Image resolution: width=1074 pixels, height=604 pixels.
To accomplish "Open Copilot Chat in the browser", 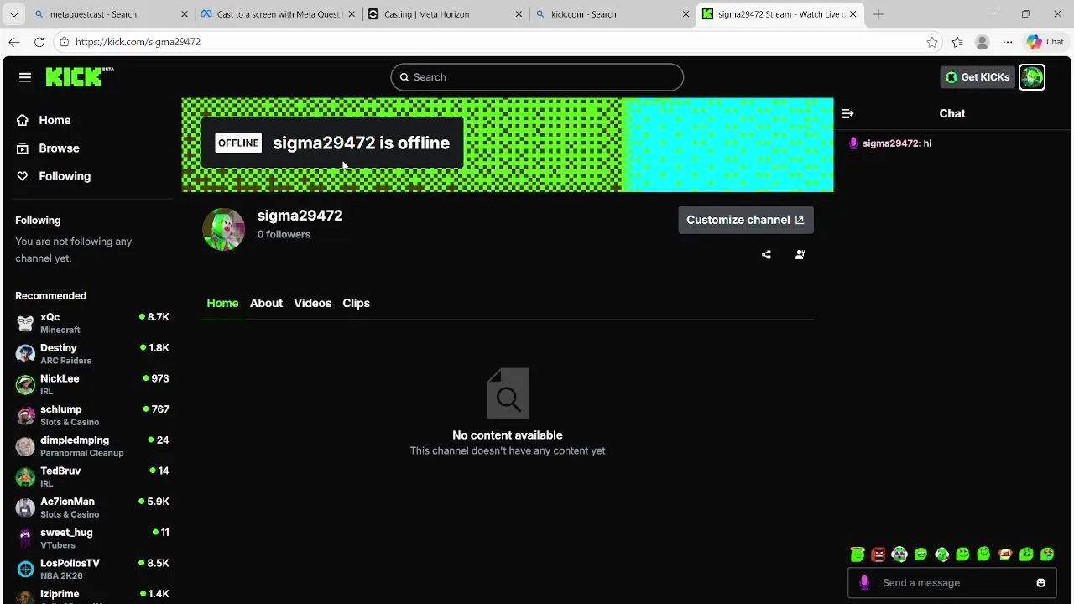I will [x=1045, y=42].
